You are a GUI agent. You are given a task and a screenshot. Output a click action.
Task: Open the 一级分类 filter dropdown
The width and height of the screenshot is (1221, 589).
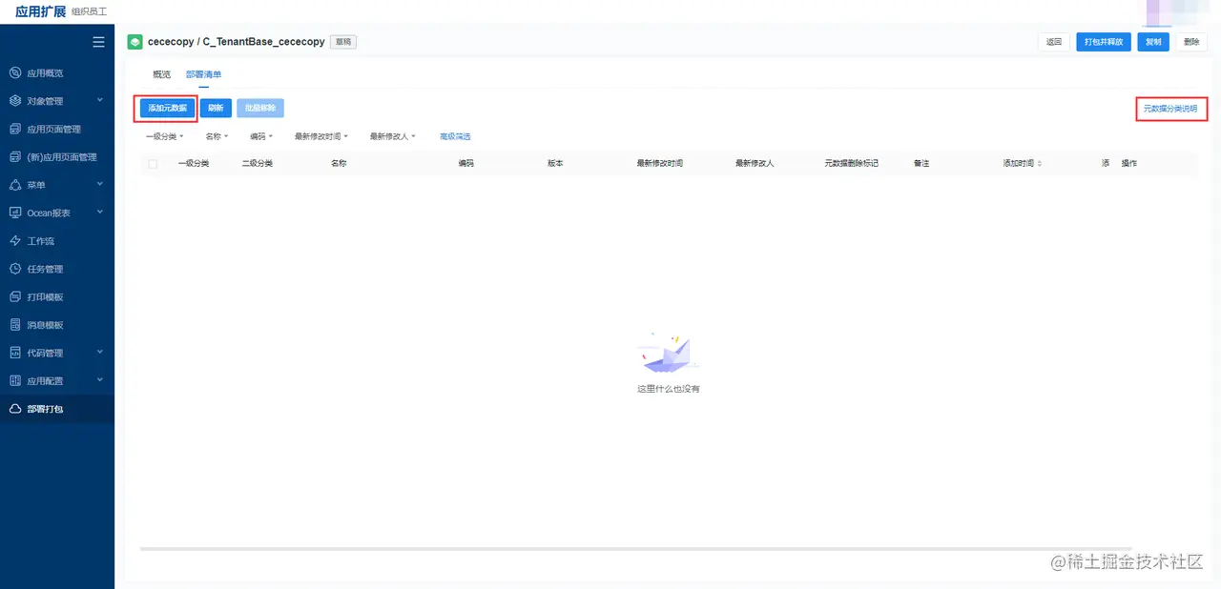165,136
